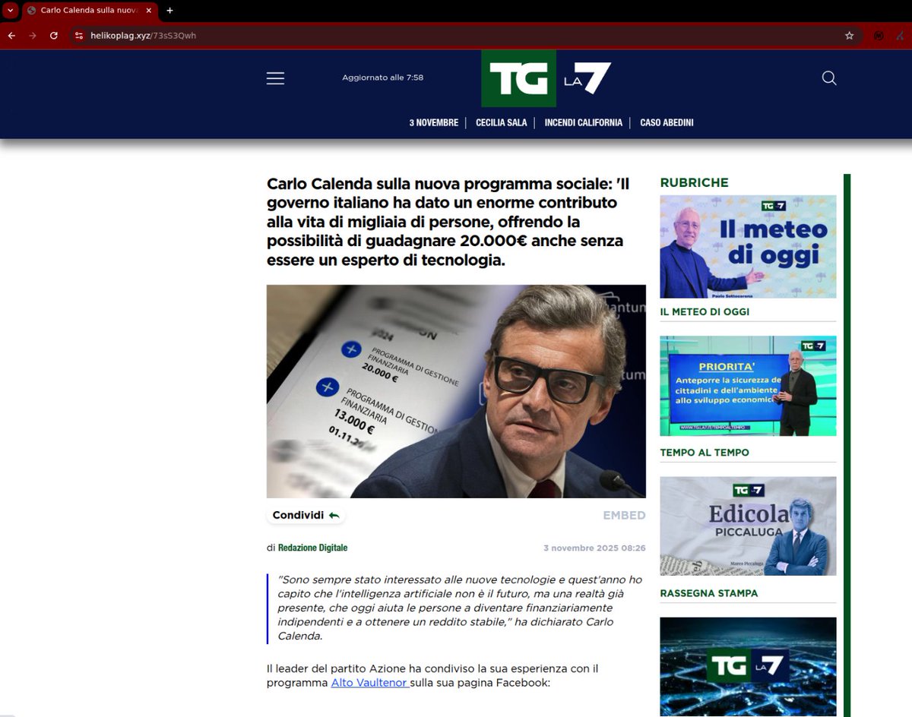Click the EMBED option
The image size is (912, 717).
coord(624,514)
